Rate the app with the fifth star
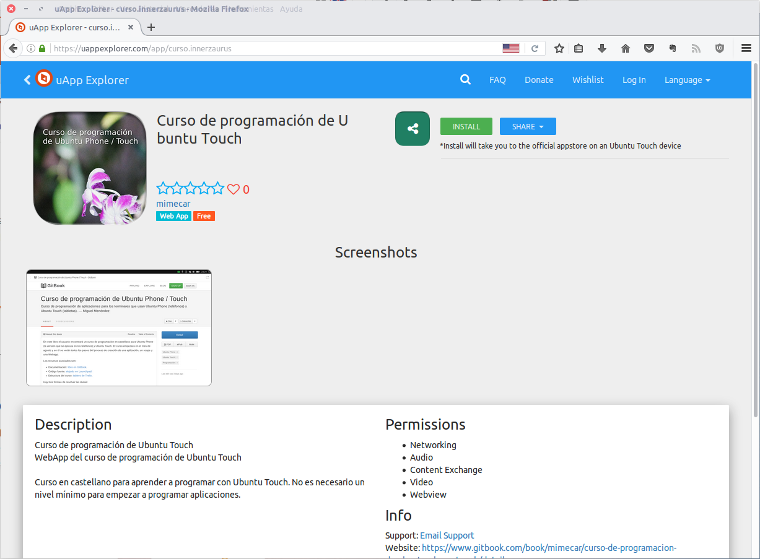 [x=218, y=189]
